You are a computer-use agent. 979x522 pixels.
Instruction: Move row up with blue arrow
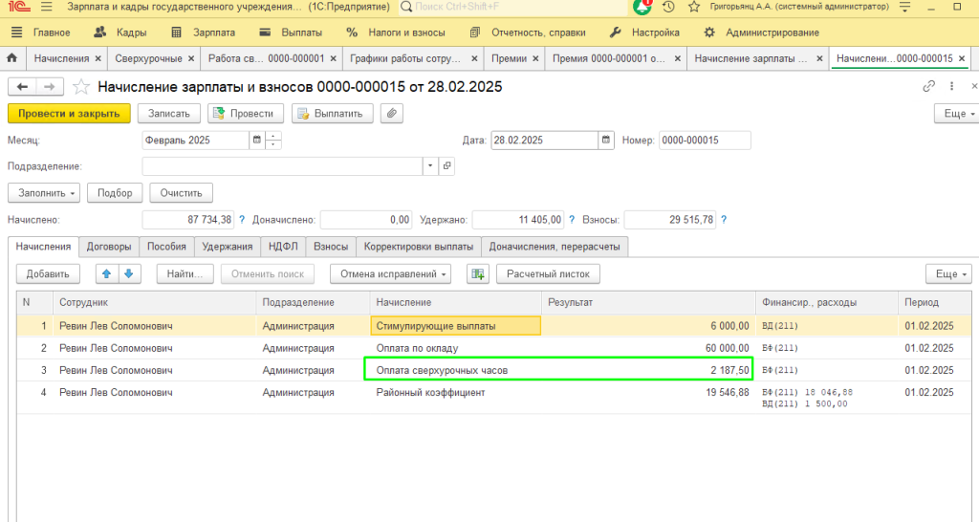tap(107, 273)
